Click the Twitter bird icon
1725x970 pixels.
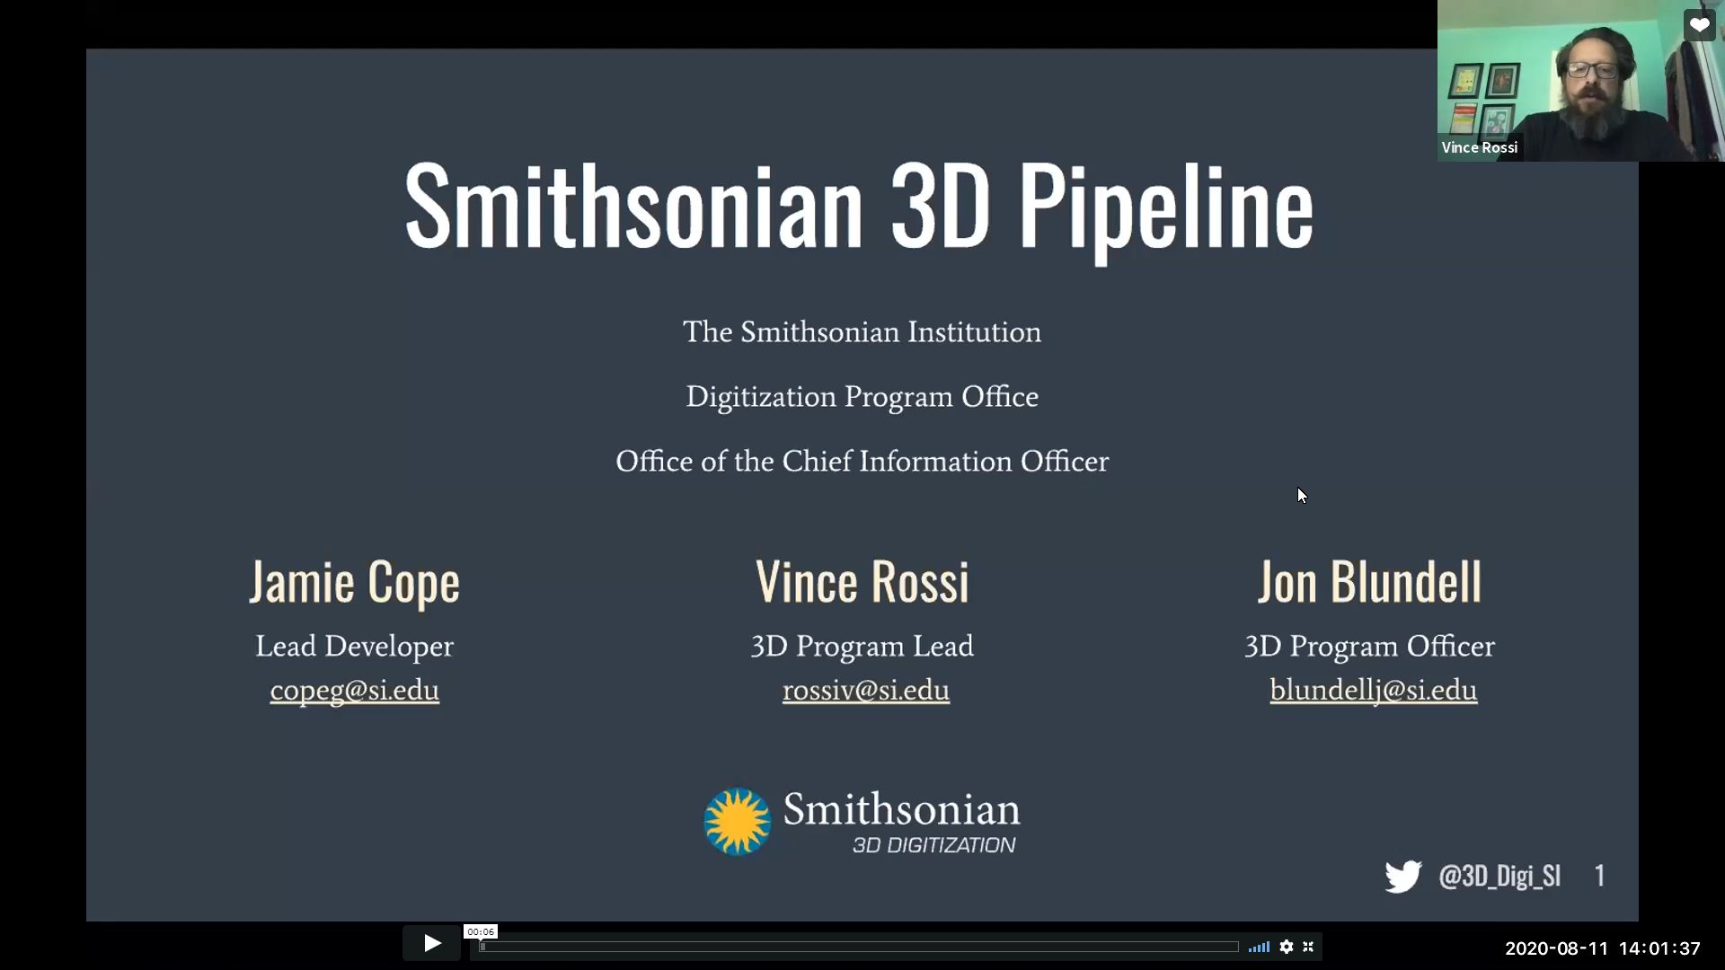pos(1402,877)
